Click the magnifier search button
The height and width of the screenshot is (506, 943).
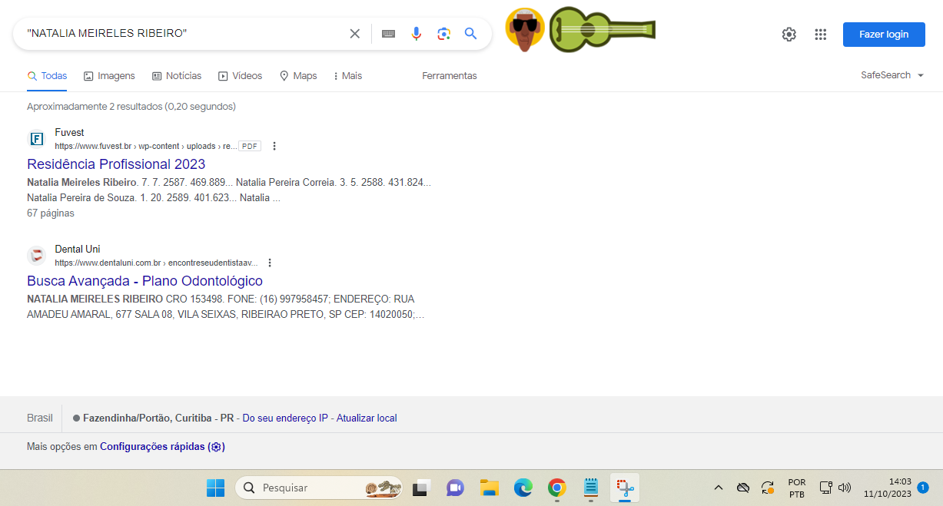click(471, 34)
